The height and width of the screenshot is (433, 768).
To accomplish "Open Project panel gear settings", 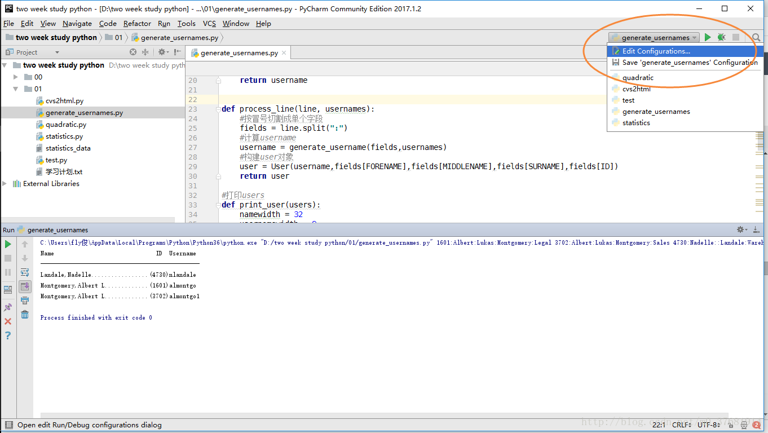I will click(163, 52).
